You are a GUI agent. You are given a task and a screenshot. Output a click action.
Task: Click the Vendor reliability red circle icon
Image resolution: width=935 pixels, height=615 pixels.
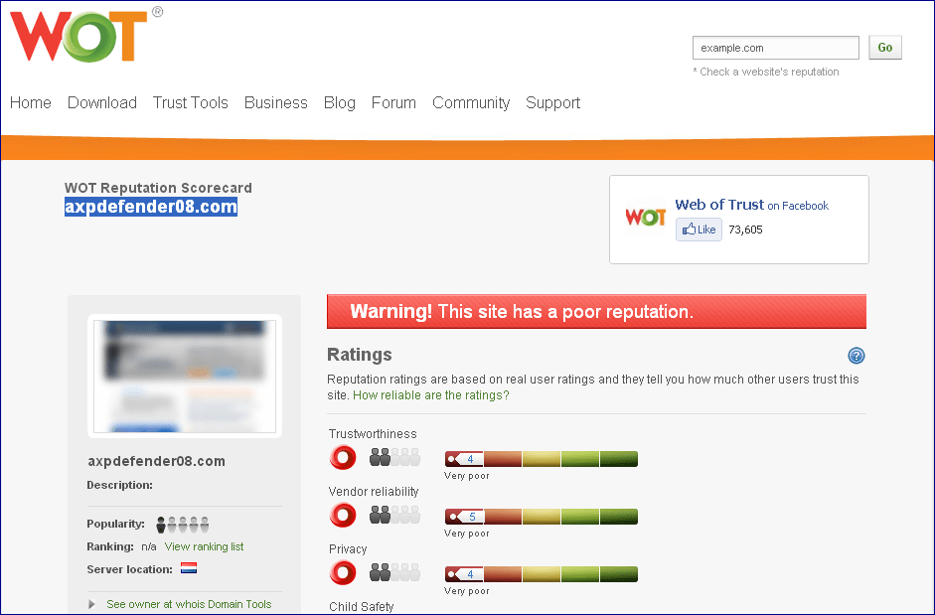click(x=343, y=516)
